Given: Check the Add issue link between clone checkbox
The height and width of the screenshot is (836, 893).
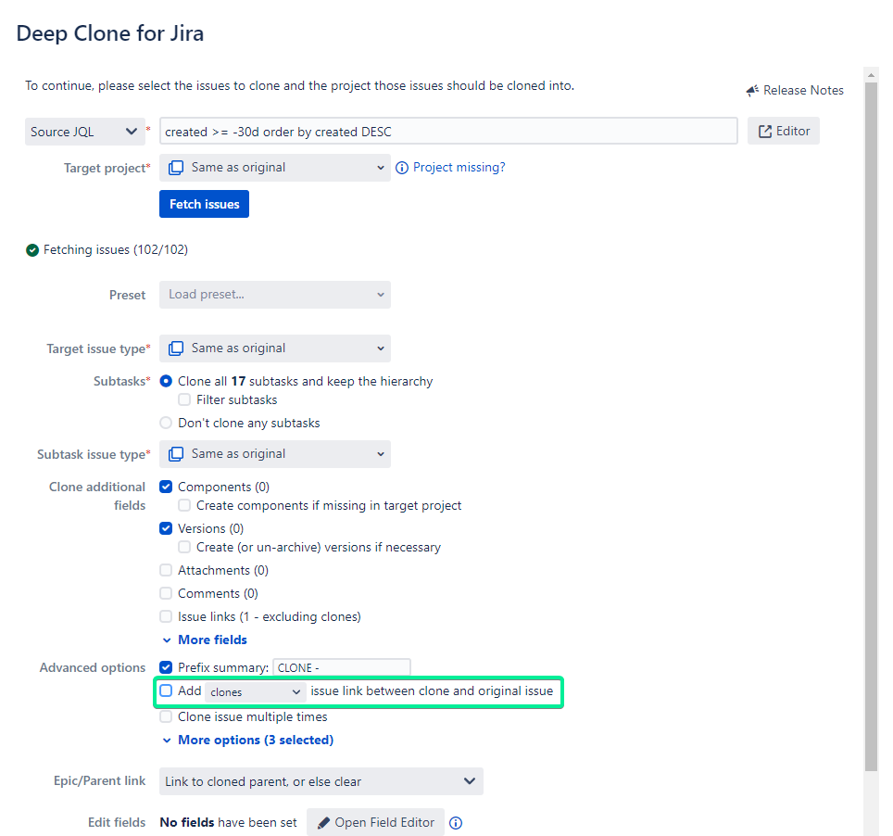Looking at the screenshot, I should [x=166, y=690].
